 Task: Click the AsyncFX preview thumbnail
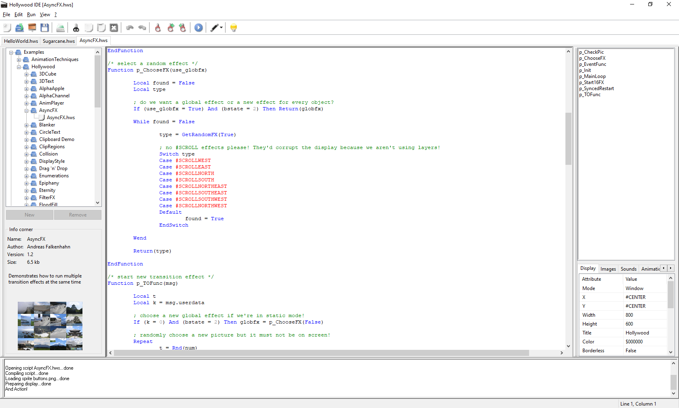pyautogui.click(x=50, y=326)
